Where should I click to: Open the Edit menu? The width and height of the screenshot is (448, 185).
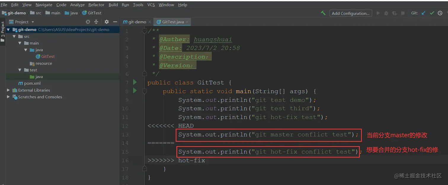tap(15, 5)
